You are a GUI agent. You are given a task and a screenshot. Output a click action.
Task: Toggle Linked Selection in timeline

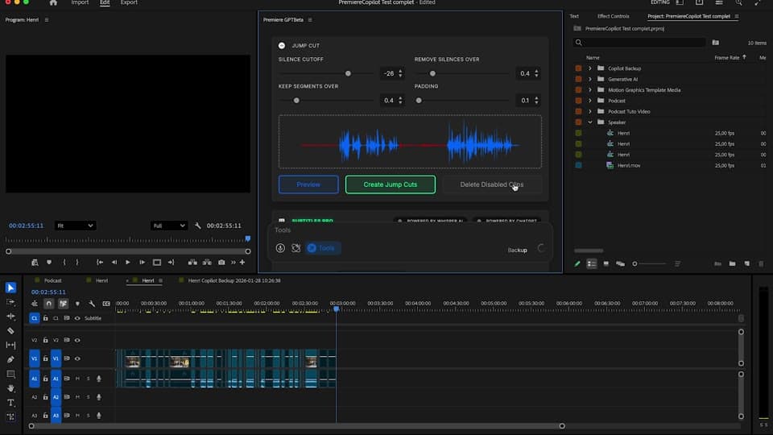click(63, 304)
